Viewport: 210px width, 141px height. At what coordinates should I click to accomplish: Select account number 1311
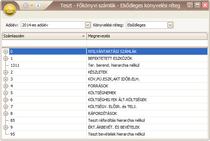pos(15,65)
